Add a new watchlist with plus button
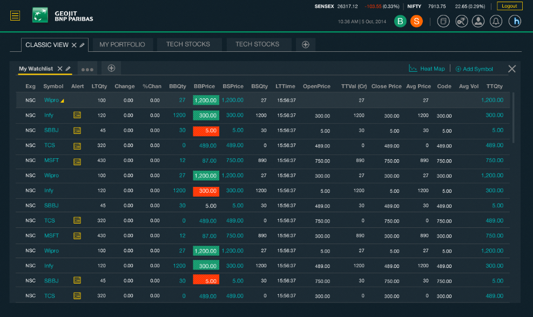 coord(111,68)
